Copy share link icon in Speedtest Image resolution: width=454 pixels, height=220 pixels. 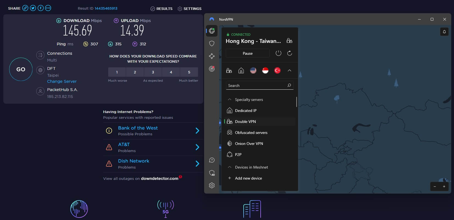25,8
